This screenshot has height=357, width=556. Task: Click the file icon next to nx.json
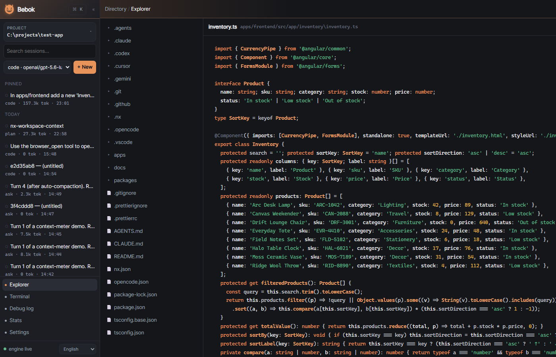point(109,269)
